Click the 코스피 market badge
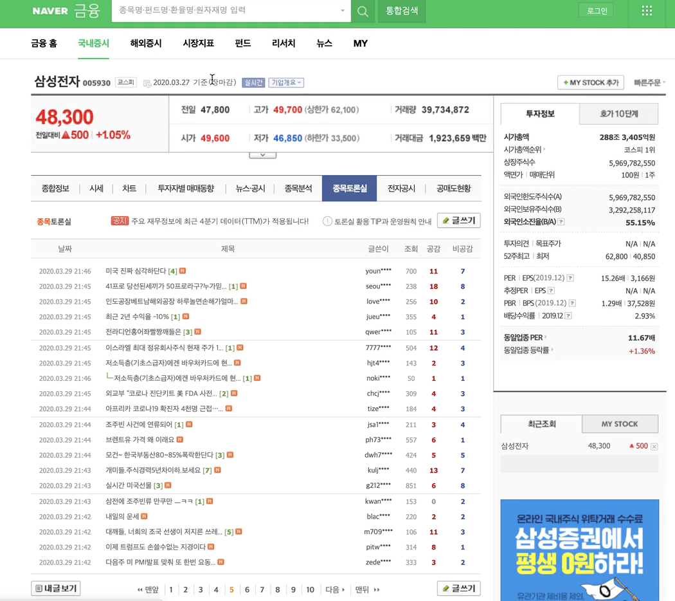675x601 pixels. [126, 82]
